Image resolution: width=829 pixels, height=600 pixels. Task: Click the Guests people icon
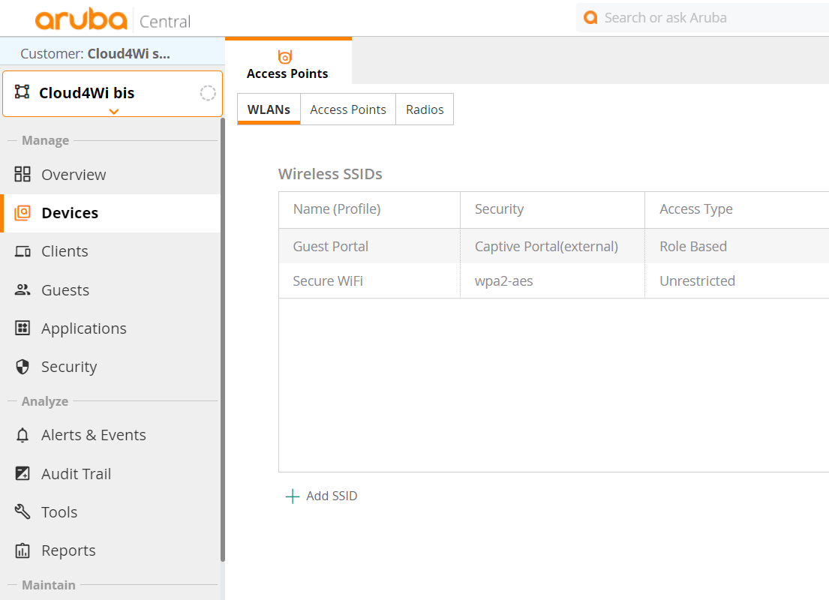23,290
